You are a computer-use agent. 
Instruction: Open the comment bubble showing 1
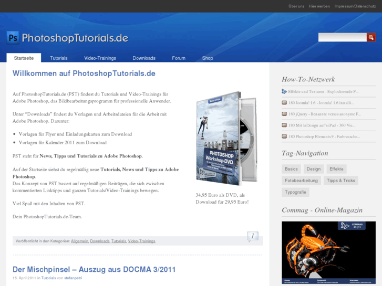tap(253, 236)
